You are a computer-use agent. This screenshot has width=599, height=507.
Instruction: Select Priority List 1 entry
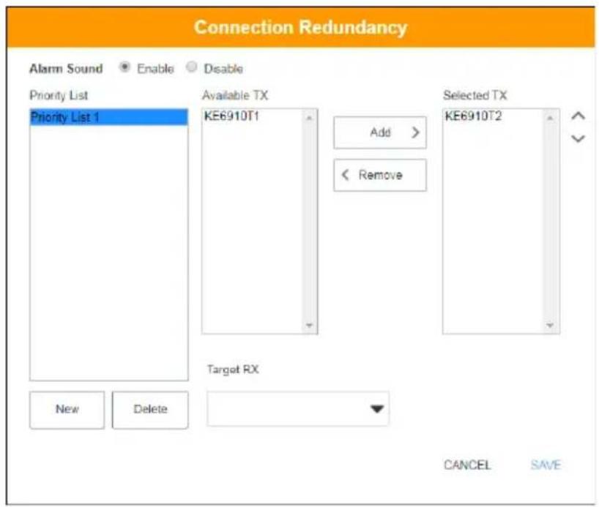(109, 117)
